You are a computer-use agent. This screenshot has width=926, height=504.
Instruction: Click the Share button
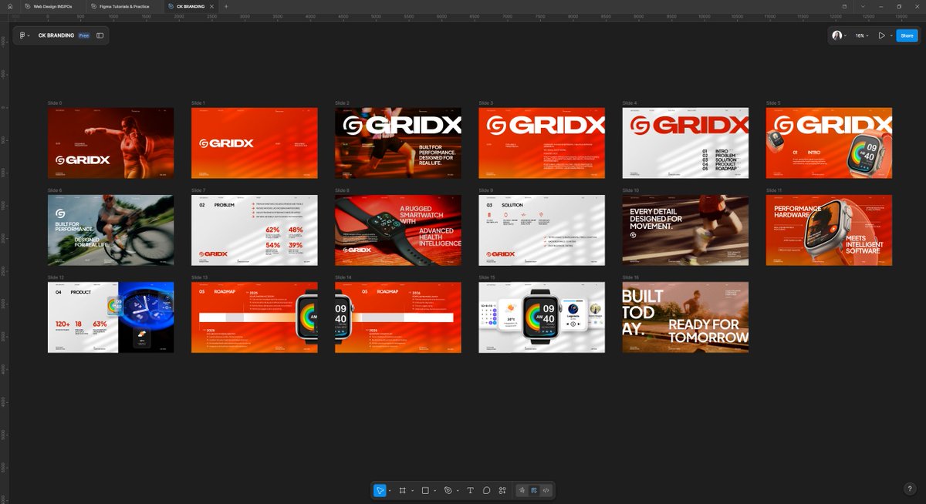pos(907,35)
